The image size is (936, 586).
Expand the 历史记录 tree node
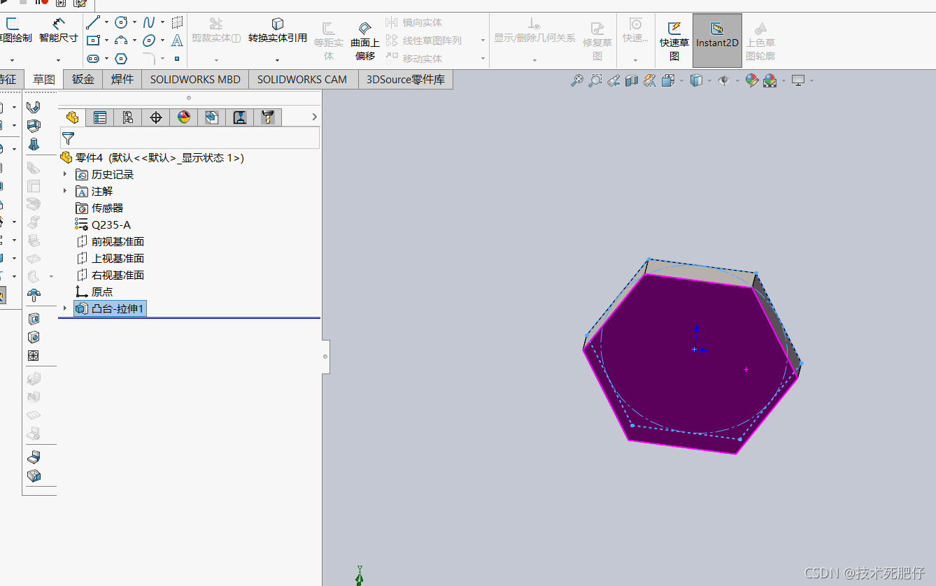click(66, 174)
